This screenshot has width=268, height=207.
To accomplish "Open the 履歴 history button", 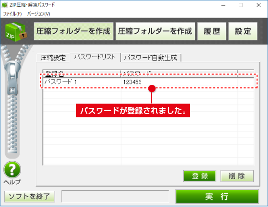I will (x=212, y=31).
